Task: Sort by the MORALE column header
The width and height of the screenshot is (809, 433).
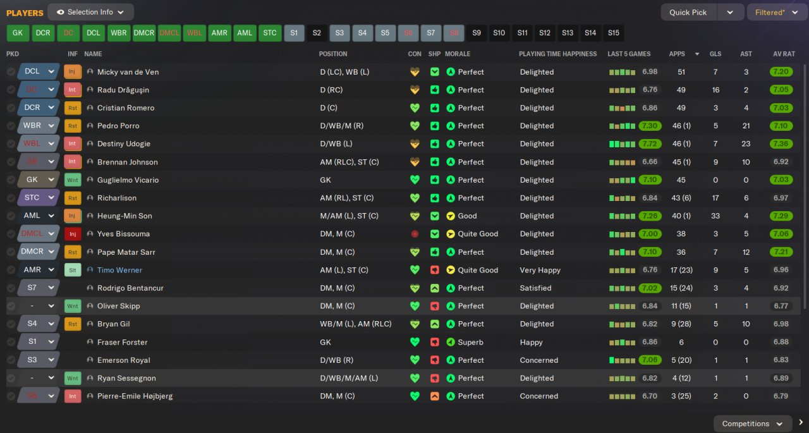Action: [x=457, y=54]
